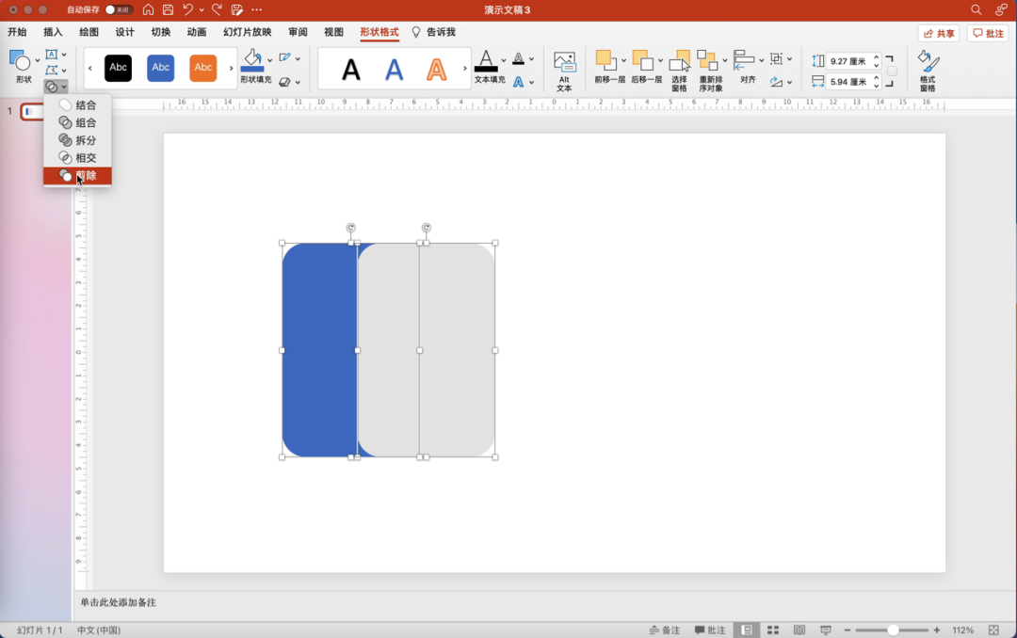The height and width of the screenshot is (638, 1017).
Task: Expand the text fill dropdown arrow
Action: [x=503, y=60]
